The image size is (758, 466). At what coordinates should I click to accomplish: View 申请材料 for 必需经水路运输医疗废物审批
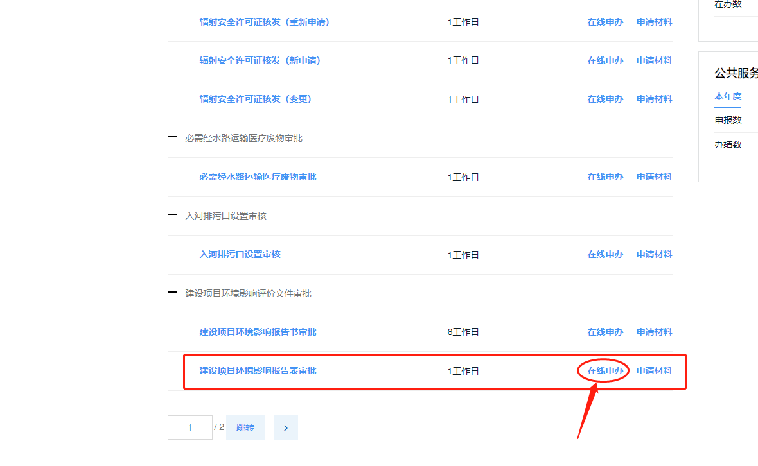coord(654,177)
